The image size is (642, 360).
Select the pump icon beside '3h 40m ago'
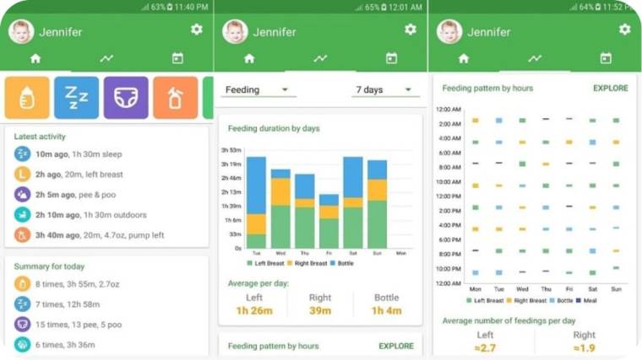point(22,234)
